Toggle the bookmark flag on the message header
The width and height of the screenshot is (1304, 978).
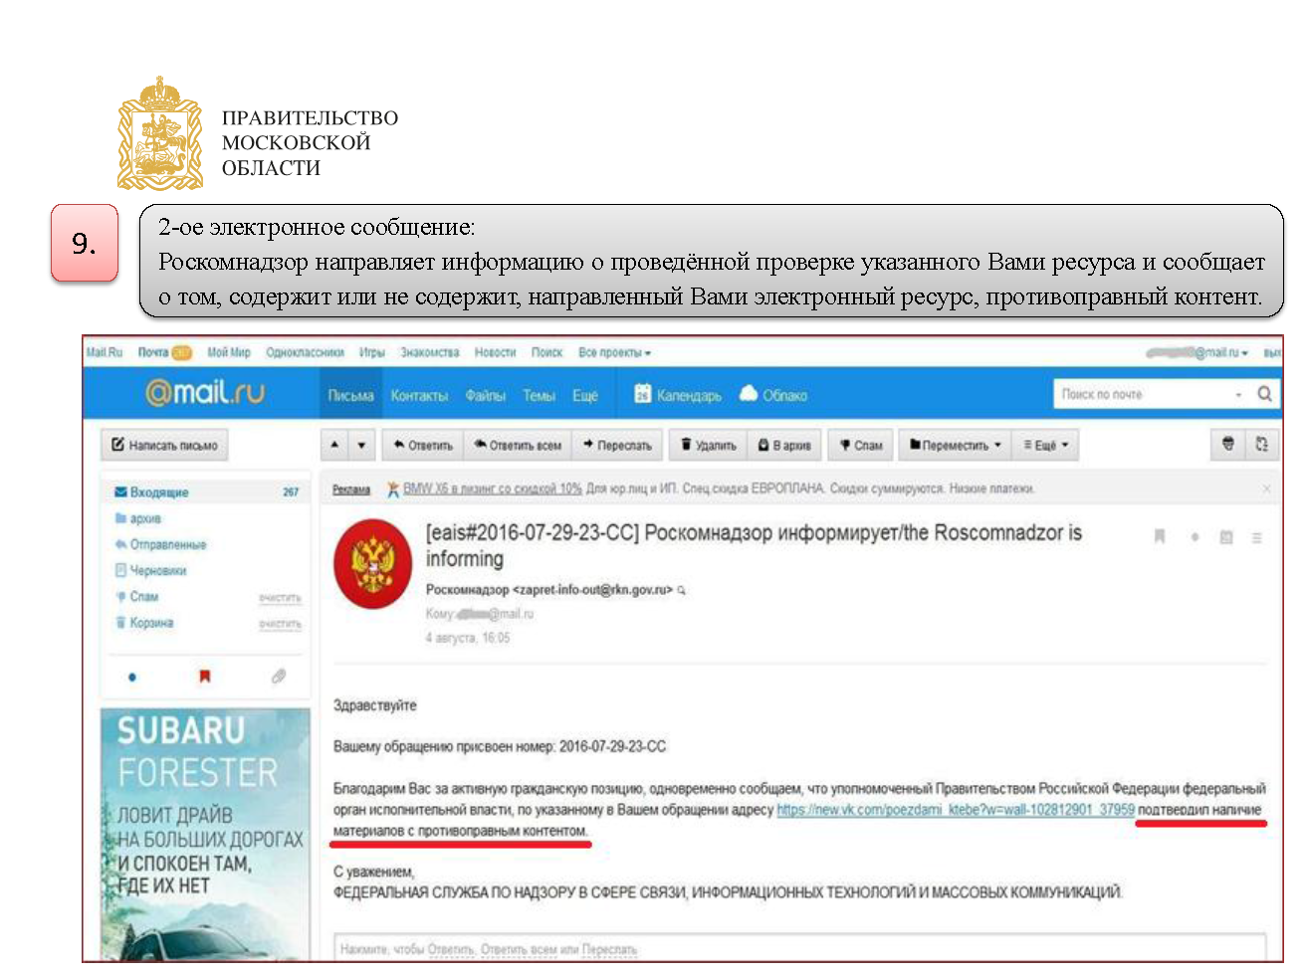1160,537
